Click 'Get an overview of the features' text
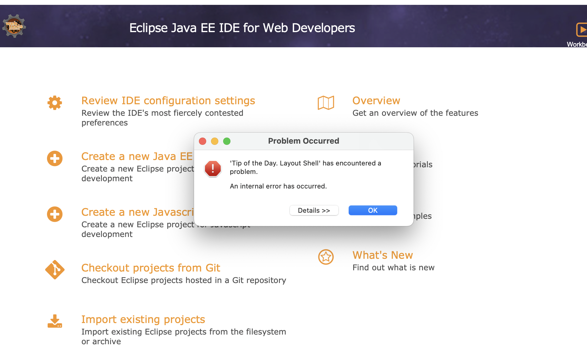Viewport: 587px width, 360px height. click(415, 113)
